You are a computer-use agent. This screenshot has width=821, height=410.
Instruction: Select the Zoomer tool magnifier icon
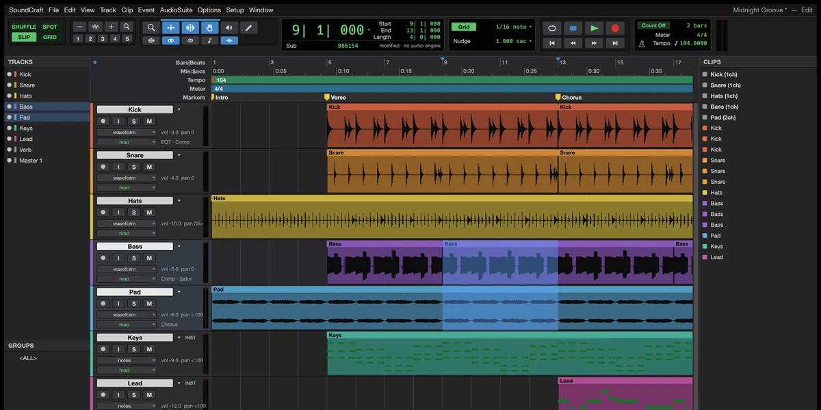151,27
